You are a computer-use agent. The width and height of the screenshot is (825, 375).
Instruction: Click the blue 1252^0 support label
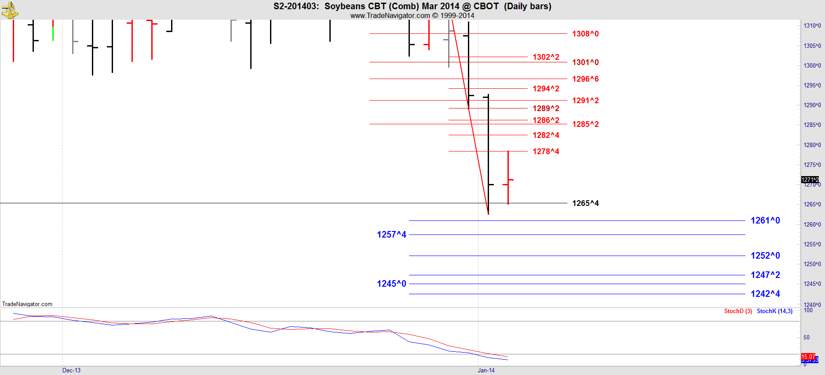pos(765,256)
